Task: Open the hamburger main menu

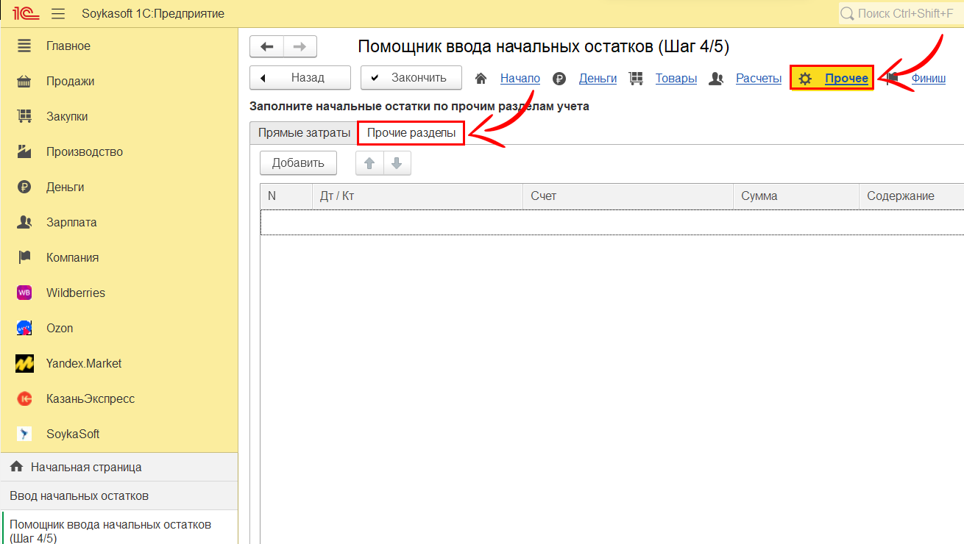Action: point(60,14)
